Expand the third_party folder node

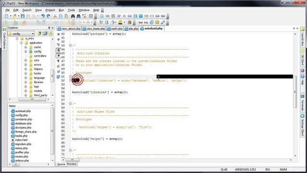(x=25, y=95)
